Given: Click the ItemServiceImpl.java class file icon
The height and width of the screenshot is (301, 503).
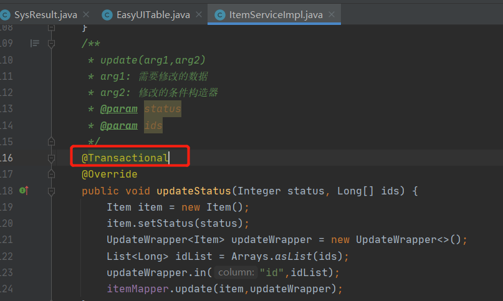Looking at the screenshot, I should 220,15.
